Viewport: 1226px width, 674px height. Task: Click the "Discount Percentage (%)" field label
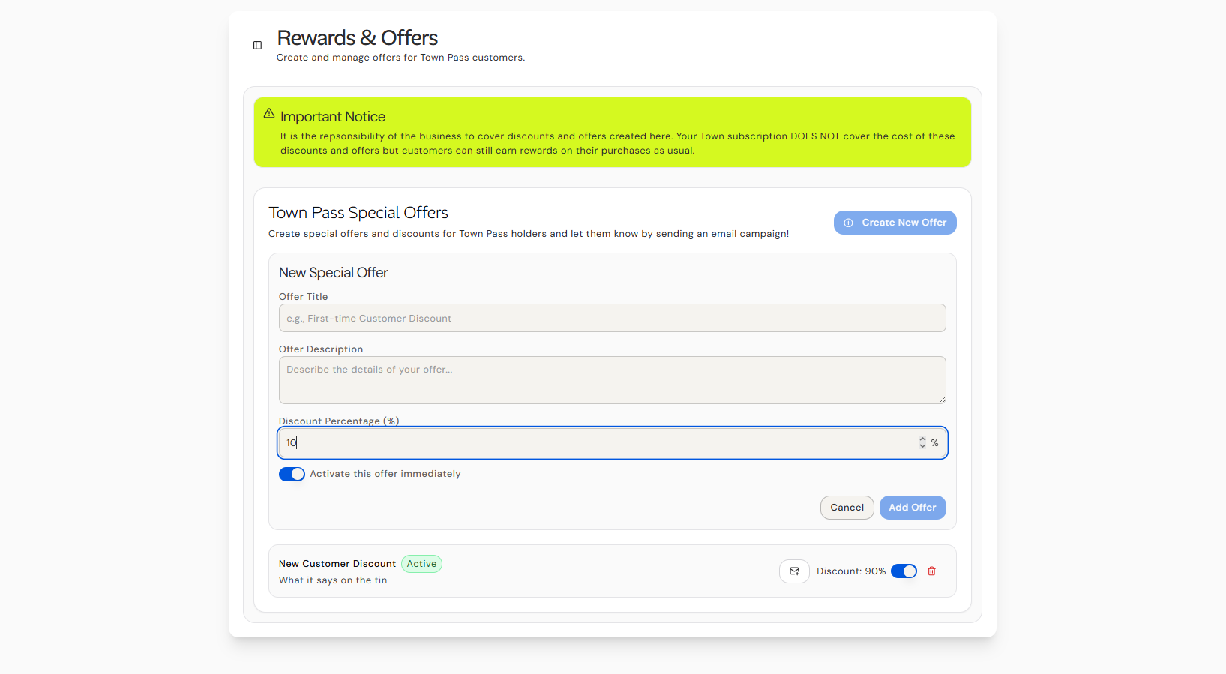[339, 421]
